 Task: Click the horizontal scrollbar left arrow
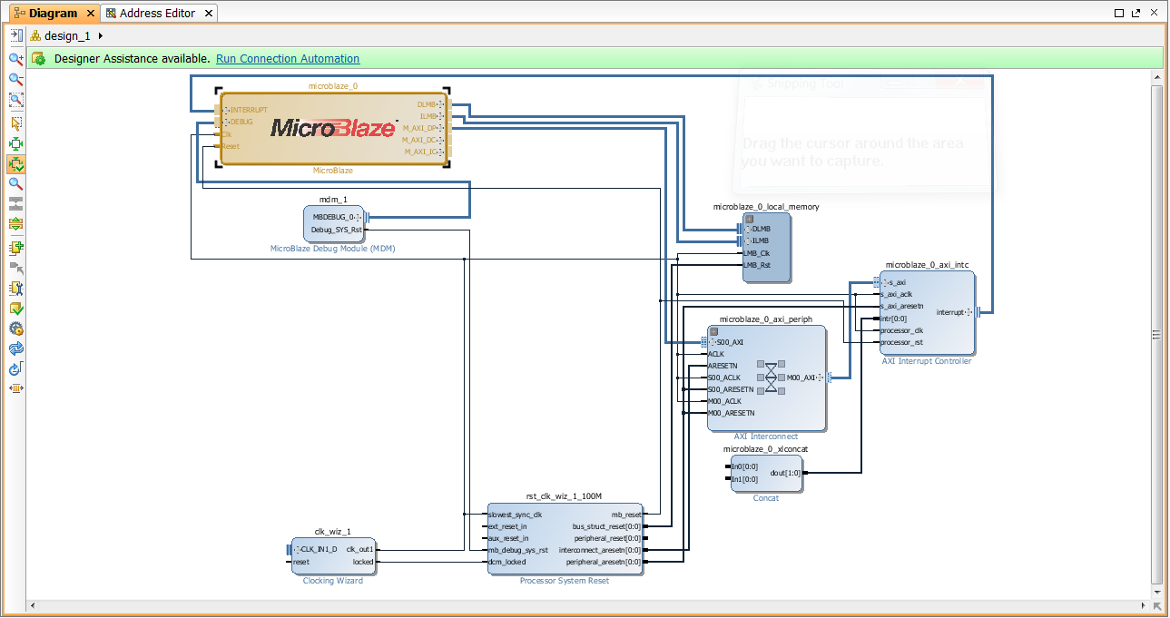[33, 605]
